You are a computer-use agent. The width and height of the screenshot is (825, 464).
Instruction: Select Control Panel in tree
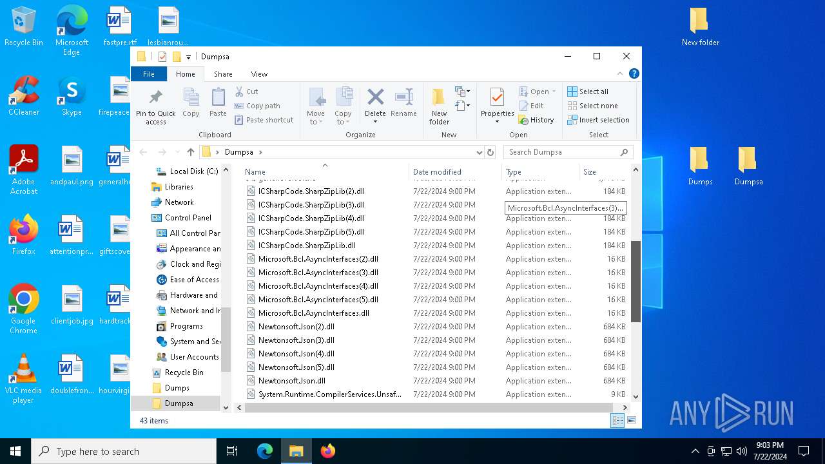(x=181, y=218)
